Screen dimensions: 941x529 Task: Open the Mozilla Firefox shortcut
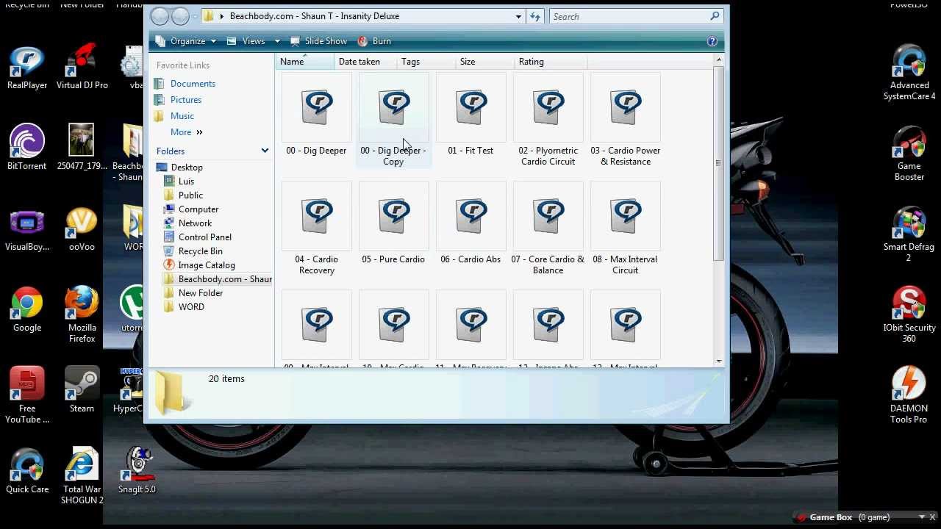(x=82, y=315)
